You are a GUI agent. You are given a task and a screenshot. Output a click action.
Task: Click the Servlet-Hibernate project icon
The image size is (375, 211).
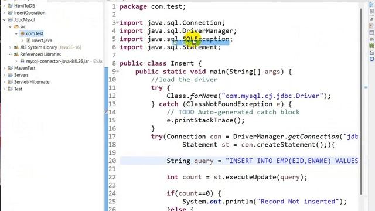tap(10, 82)
